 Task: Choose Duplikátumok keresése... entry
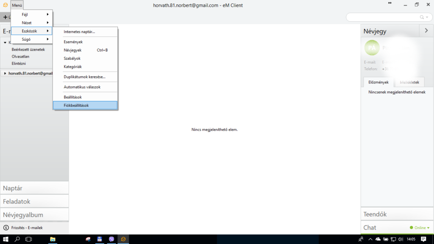click(85, 77)
